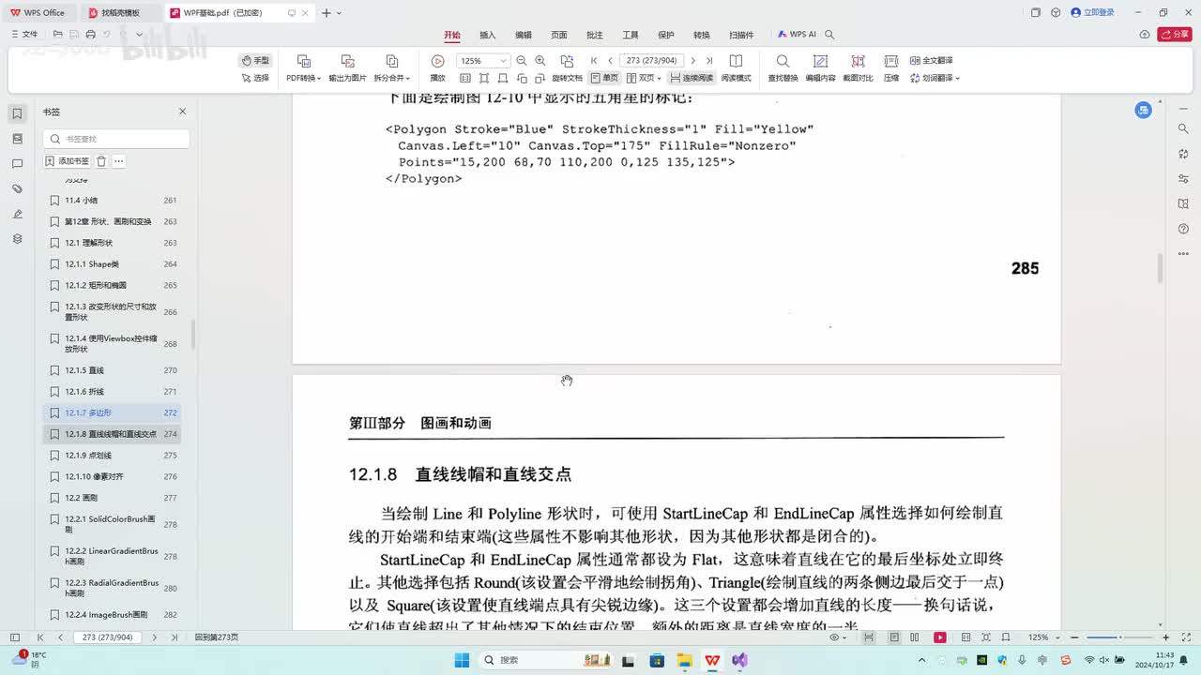Click the zoom out magnifier icon
The height and width of the screenshot is (675, 1201).
tap(522, 61)
